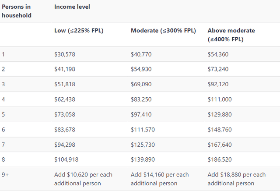This screenshot has height=191, width=280.
Task: Click the "9+" household size cell
Action: coord(6,174)
